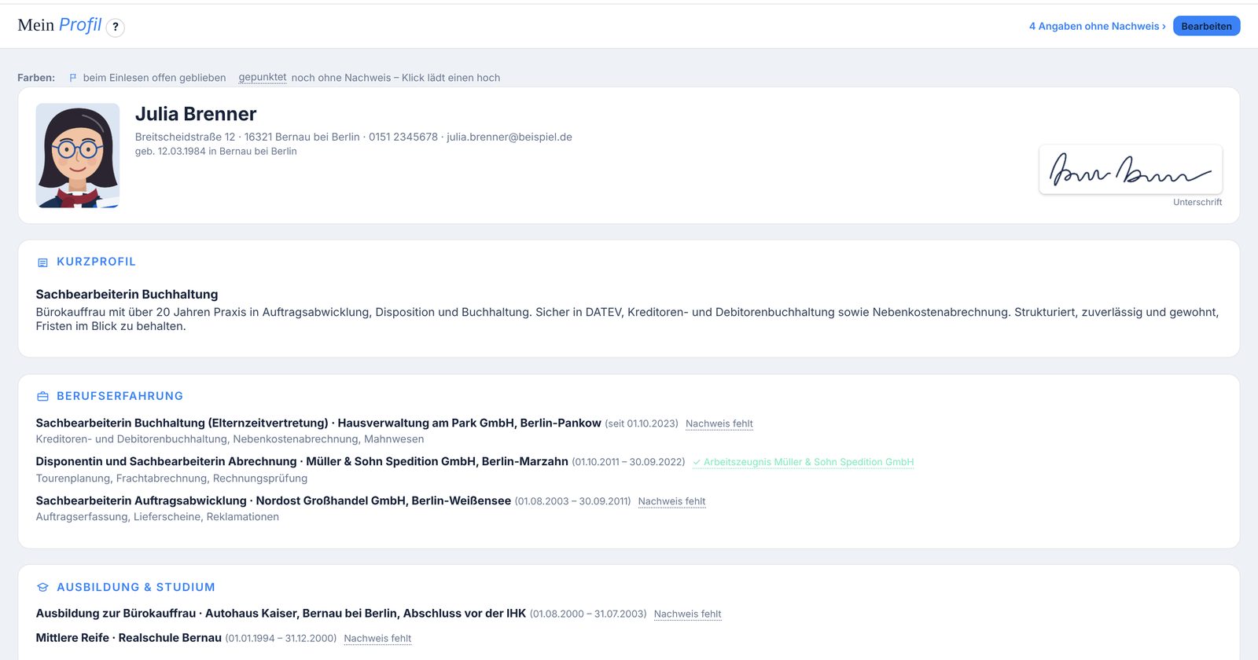Click the green checkmark beside Arbeitszeugnis
Image resolution: width=1258 pixels, height=660 pixels.
[697, 463]
